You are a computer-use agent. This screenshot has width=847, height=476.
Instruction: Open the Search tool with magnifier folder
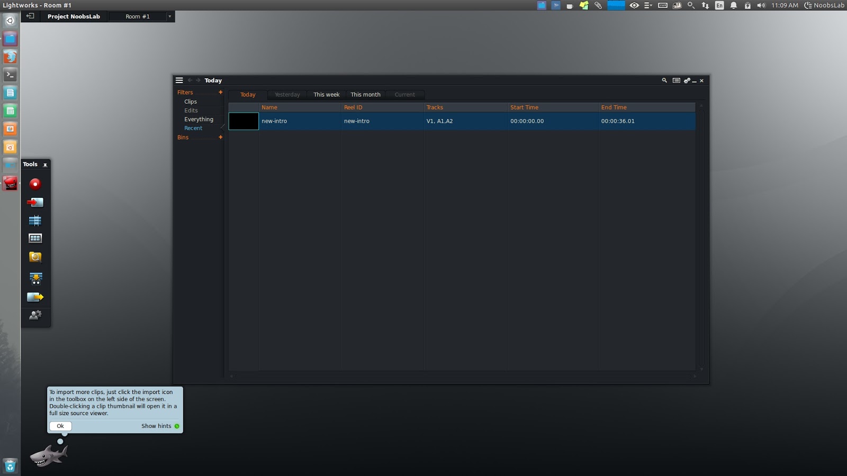[35, 257]
